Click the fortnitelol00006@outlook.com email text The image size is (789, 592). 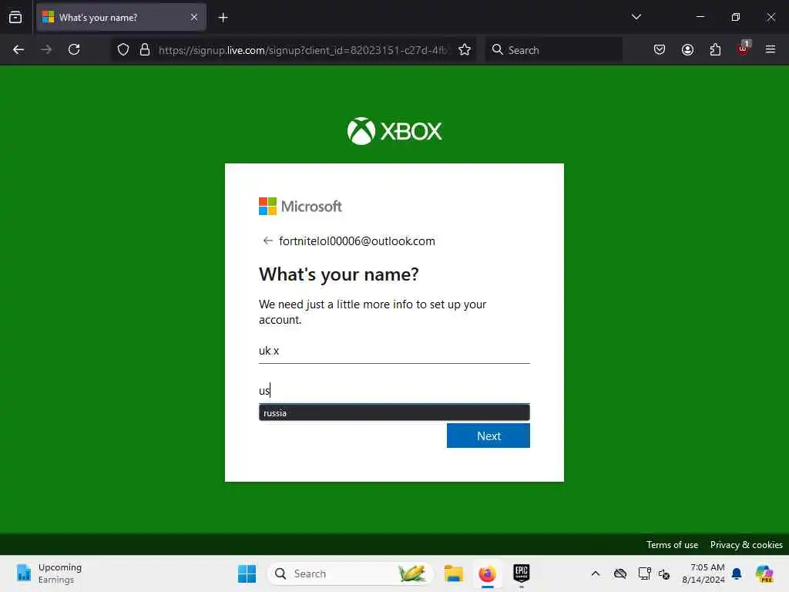coord(357,241)
